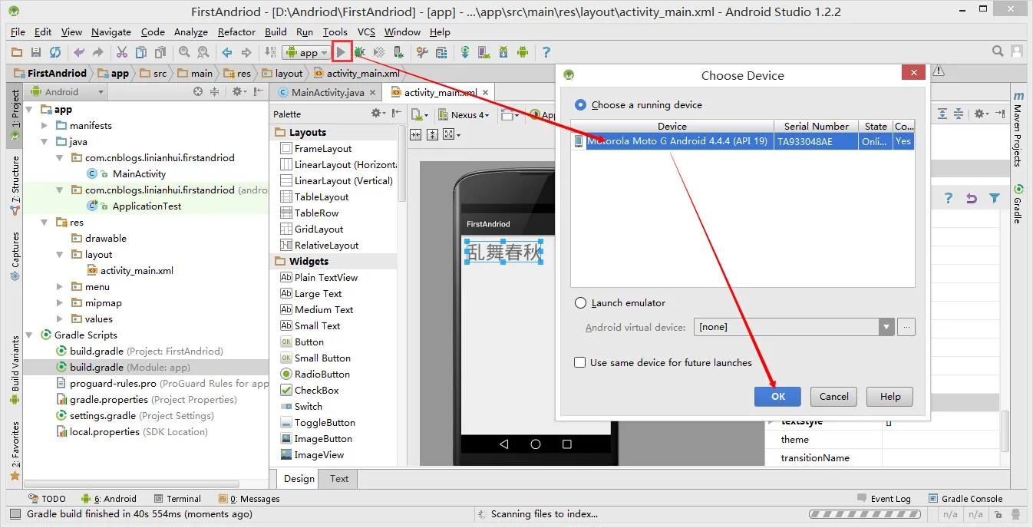Image resolution: width=1033 pixels, height=528 pixels.
Task: Open the Gradle Console tool window
Action: click(965, 498)
